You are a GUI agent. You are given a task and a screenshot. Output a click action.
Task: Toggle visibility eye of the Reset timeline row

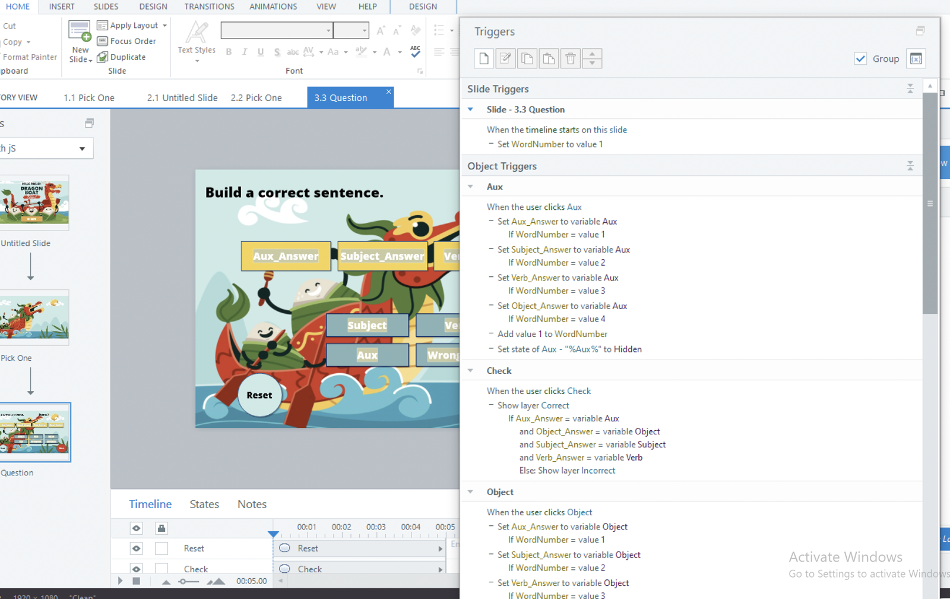point(136,548)
